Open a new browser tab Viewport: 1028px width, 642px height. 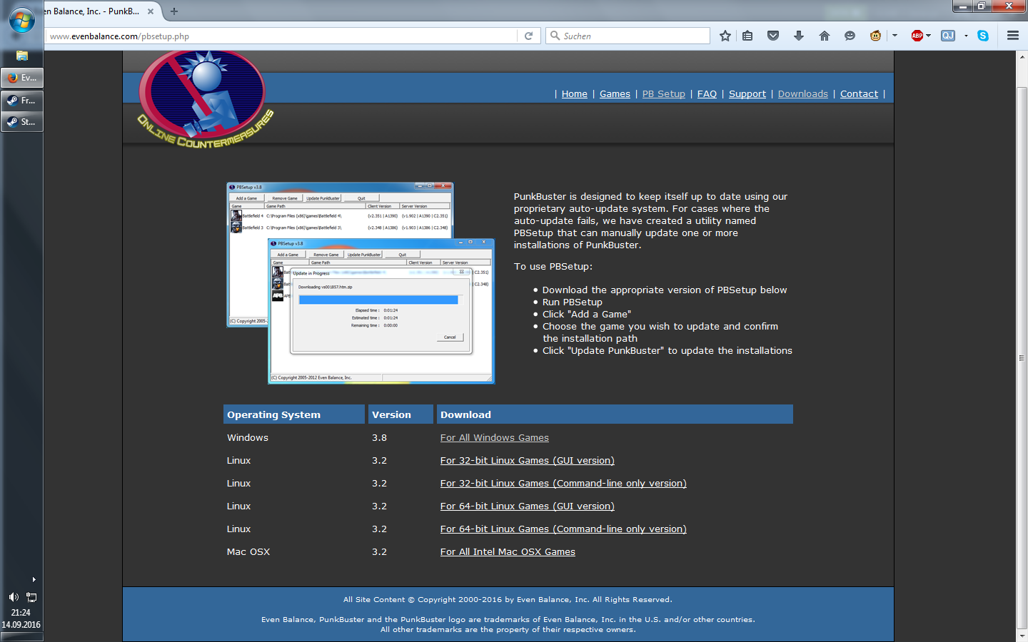[x=174, y=11]
